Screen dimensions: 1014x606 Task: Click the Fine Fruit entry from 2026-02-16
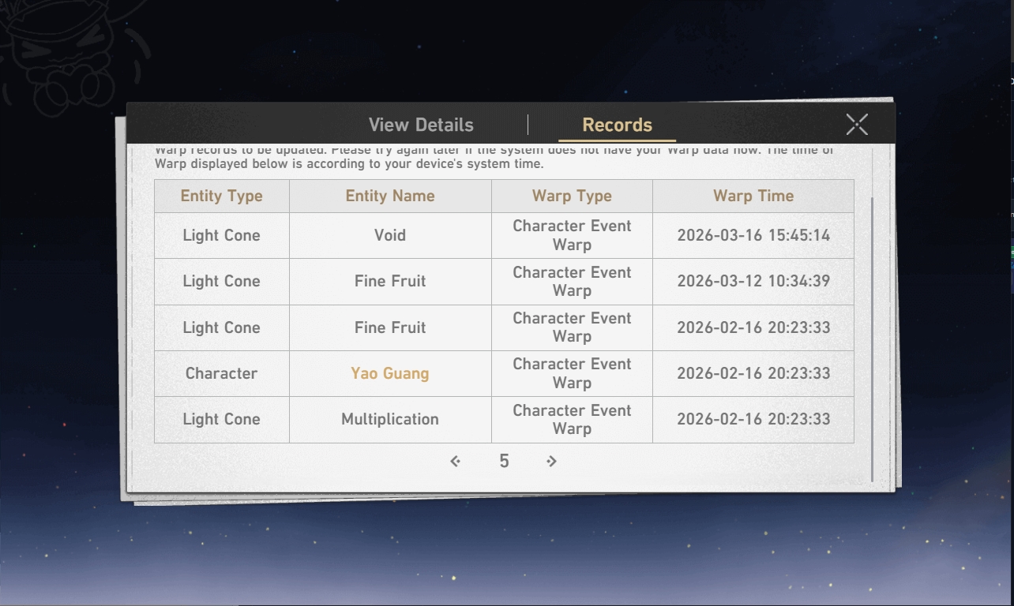point(390,327)
